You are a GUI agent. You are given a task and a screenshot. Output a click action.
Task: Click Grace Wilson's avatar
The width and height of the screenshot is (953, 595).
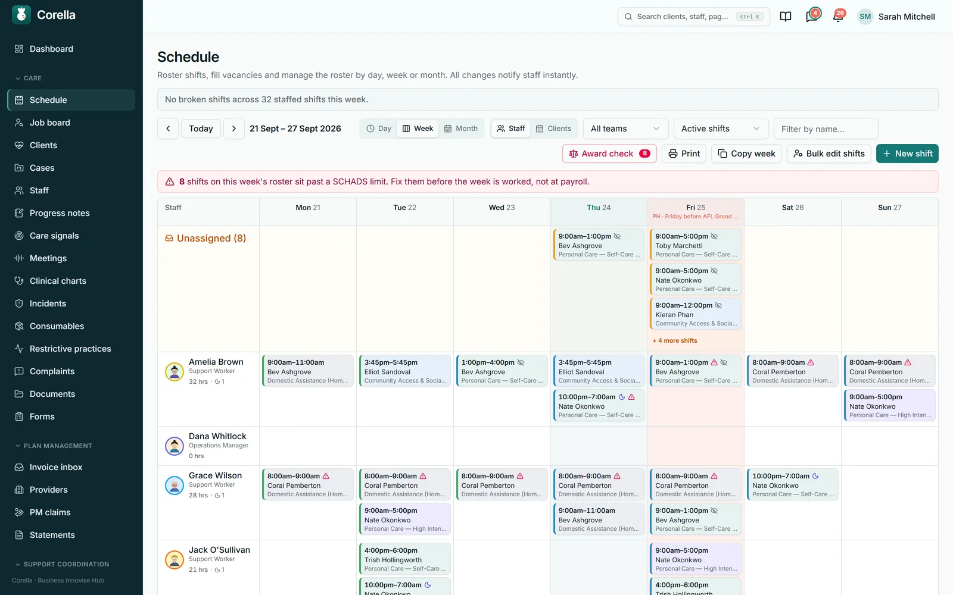tap(175, 486)
